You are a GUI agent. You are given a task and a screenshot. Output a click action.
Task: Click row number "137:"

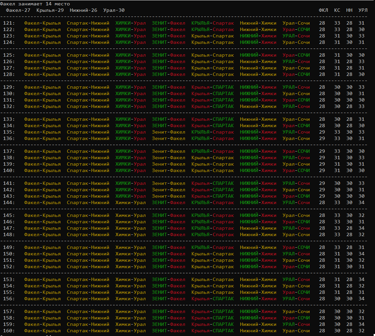pos(9,151)
